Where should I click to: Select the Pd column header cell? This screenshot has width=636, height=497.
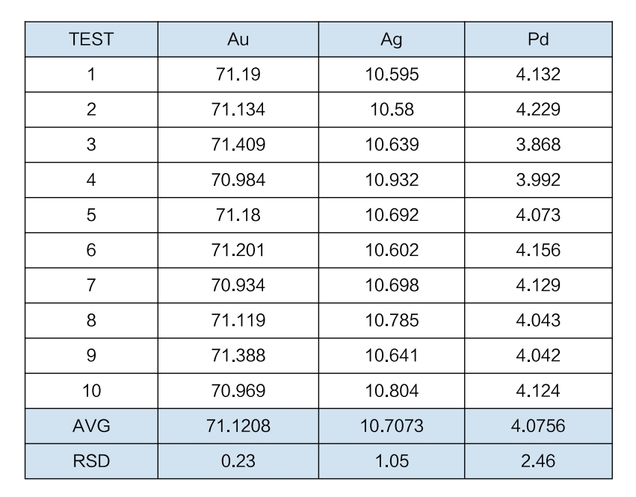click(x=538, y=40)
